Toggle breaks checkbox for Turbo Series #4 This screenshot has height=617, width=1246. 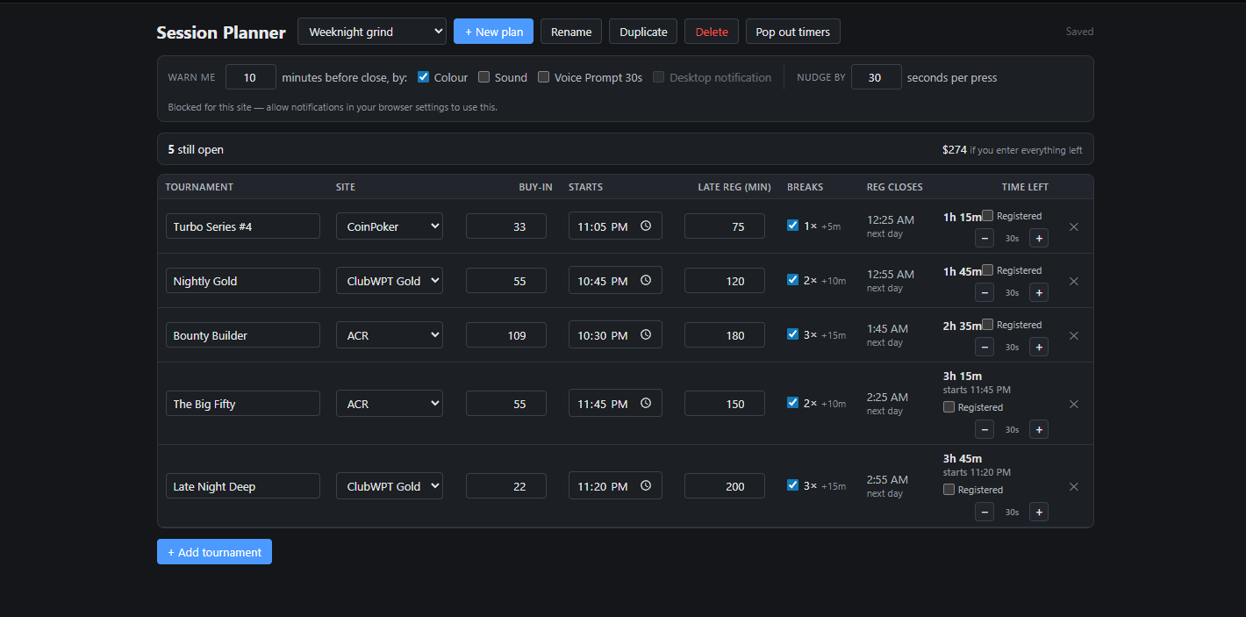coord(792,225)
